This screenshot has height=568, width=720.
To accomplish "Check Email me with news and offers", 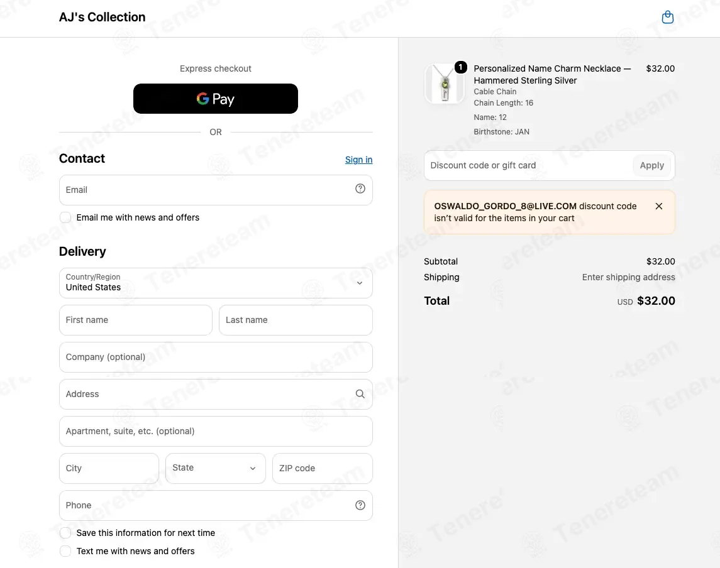I will pos(65,217).
